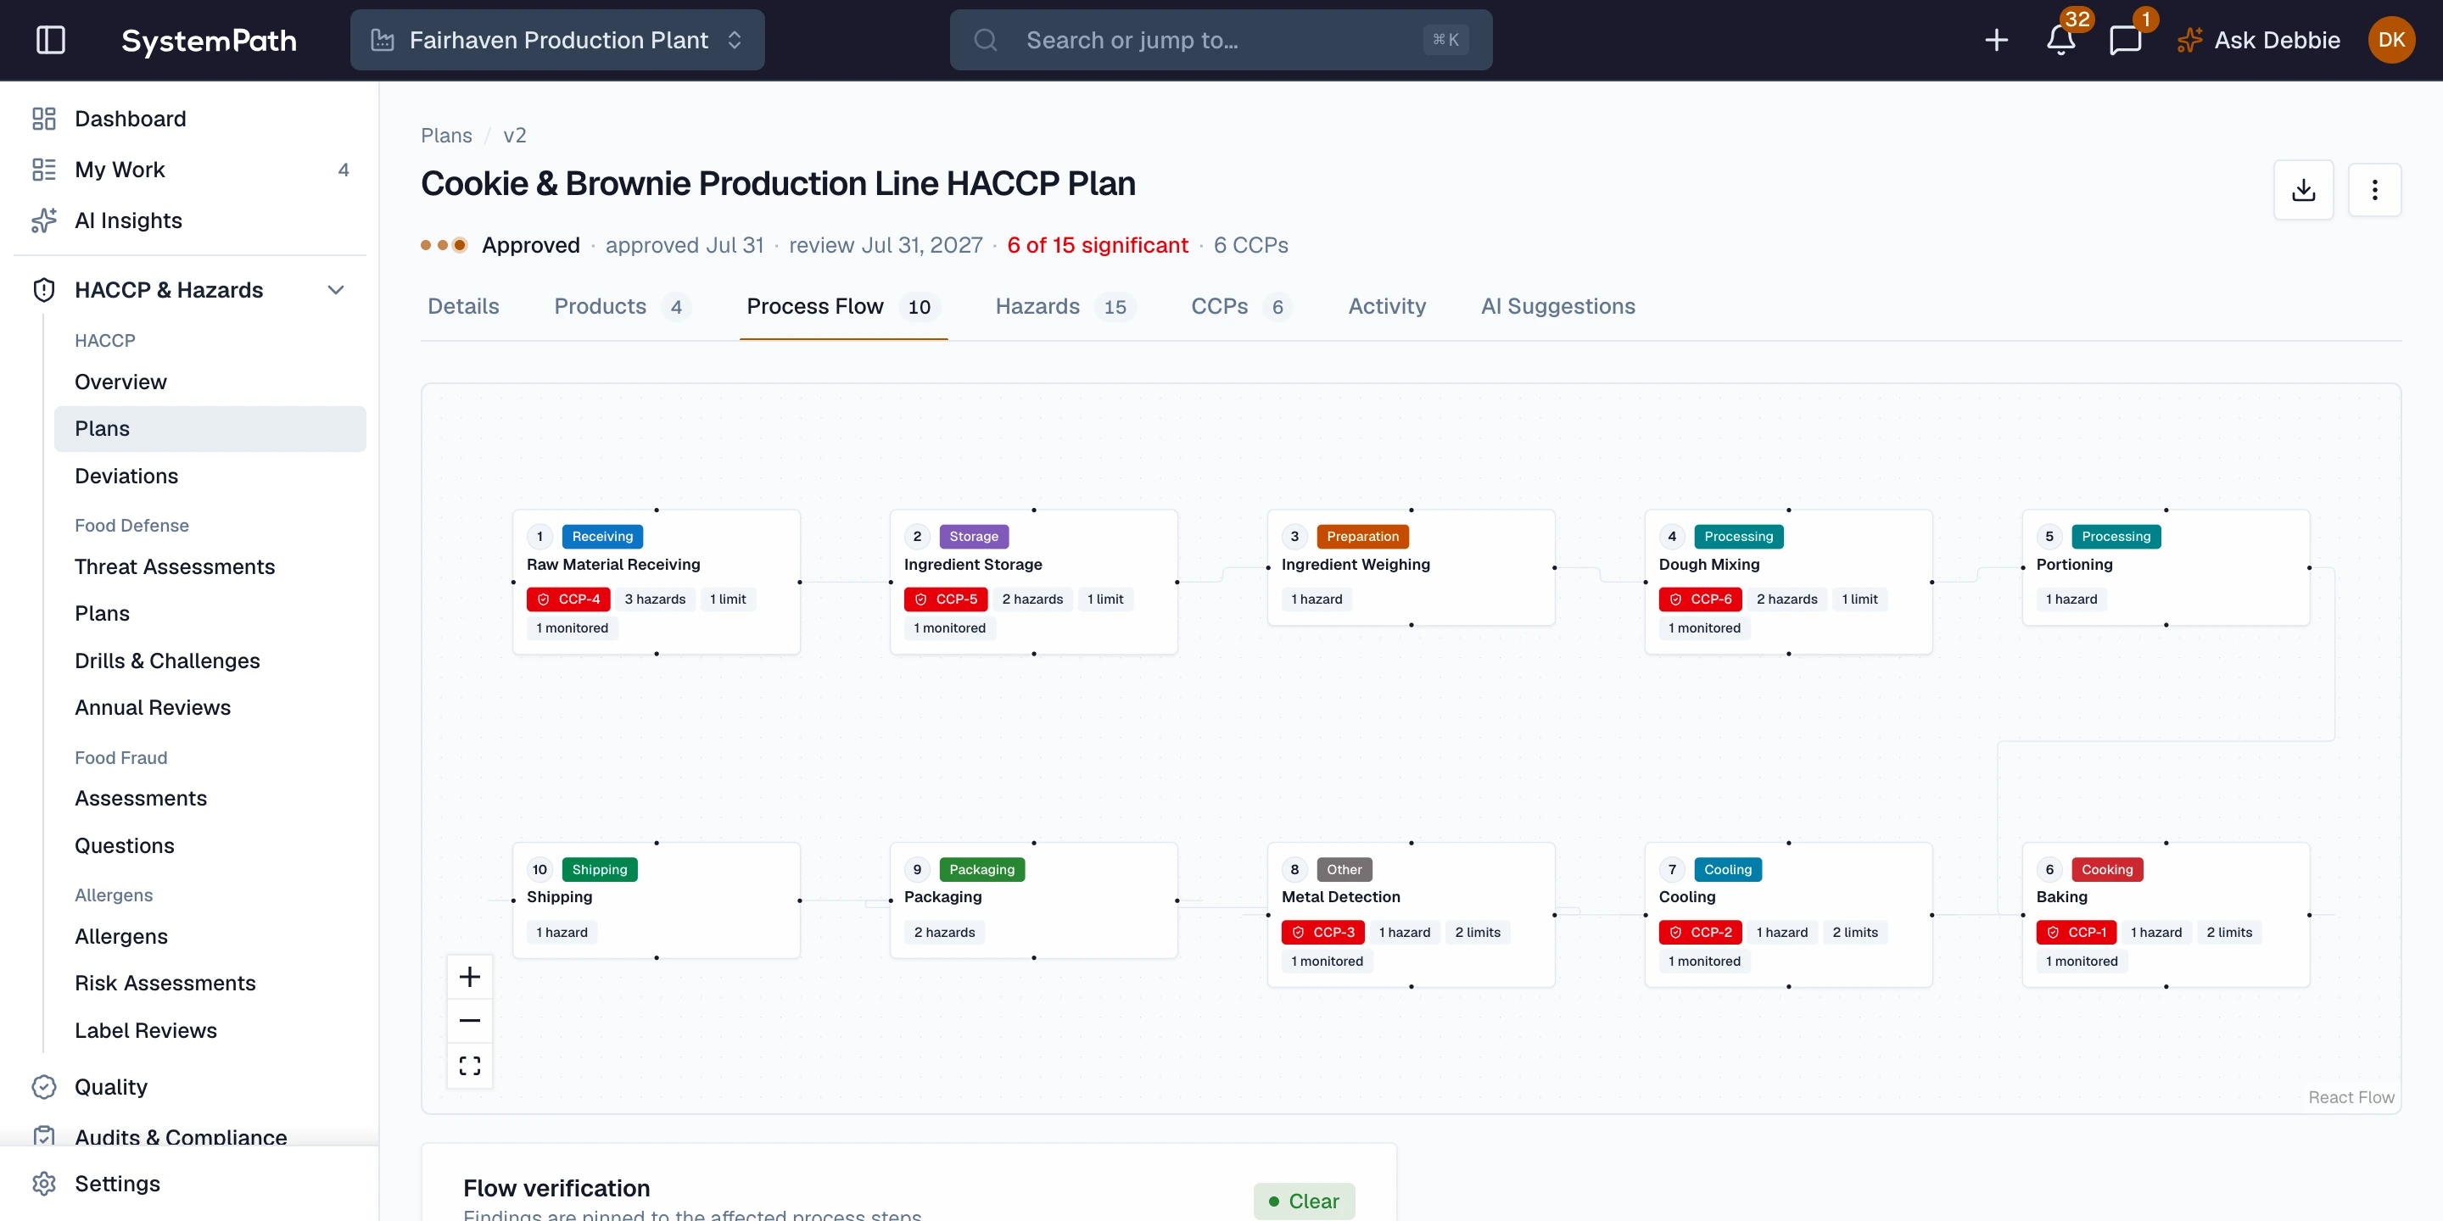The image size is (2443, 1221).
Task: Click the Plans breadcrumb link
Action: coord(445,135)
